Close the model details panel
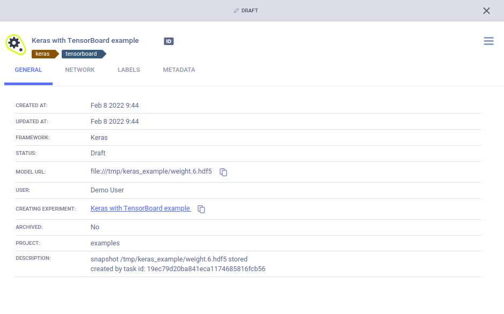This screenshot has width=504, height=314. click(486, 11)
